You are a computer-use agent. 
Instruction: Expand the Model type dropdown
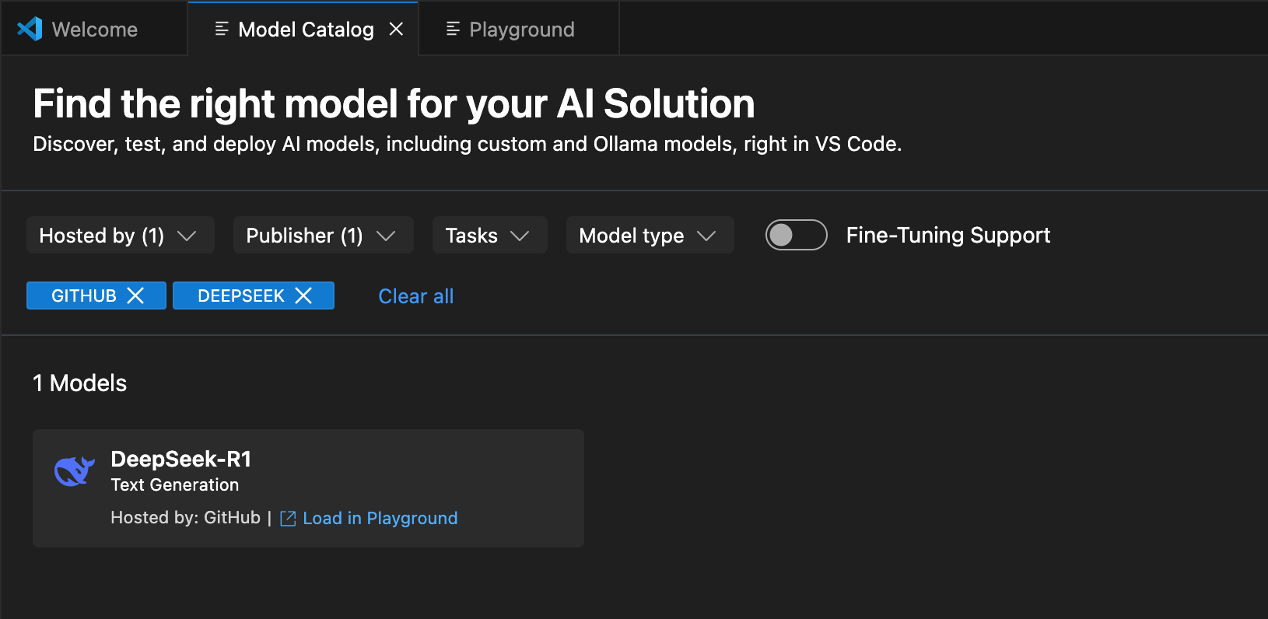(x=650, y=235)
